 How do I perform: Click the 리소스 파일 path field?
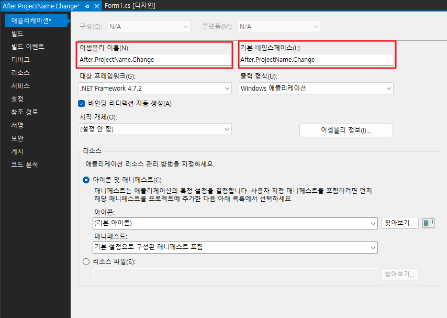coord(235,274)
